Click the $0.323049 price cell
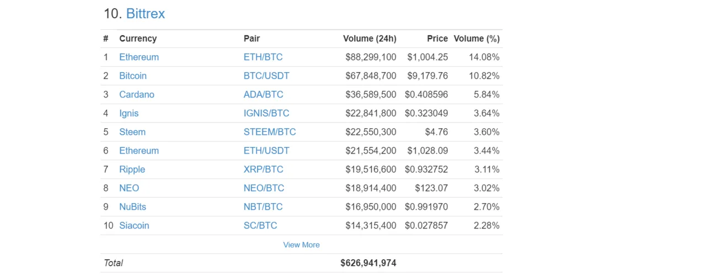Screen dimensions: 706x278 point(426,113)
